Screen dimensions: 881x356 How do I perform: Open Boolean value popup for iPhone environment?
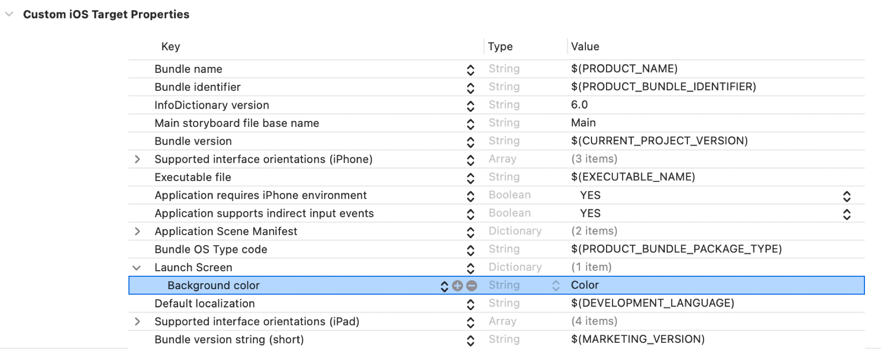[847, 196]
